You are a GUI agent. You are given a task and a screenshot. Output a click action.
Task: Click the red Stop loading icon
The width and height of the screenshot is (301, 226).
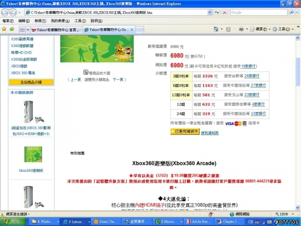[x=224, y=13]
